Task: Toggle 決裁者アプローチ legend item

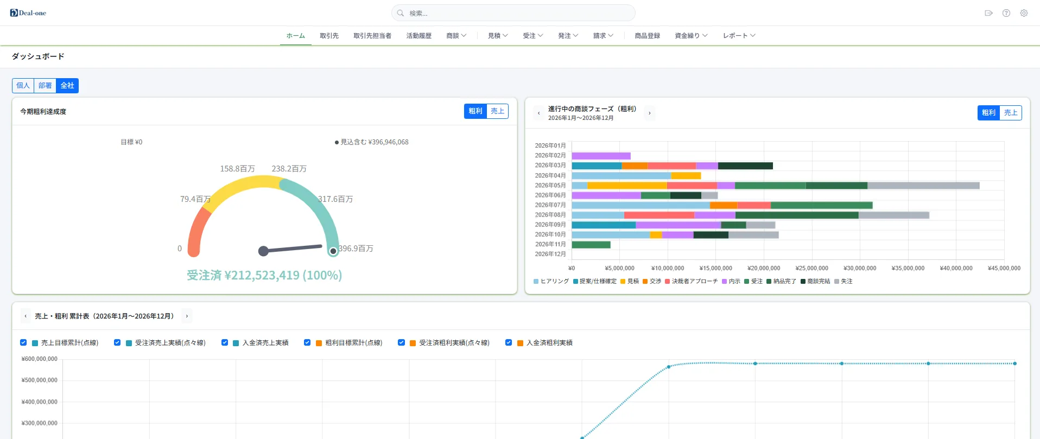Action: (x=691, y=281)
